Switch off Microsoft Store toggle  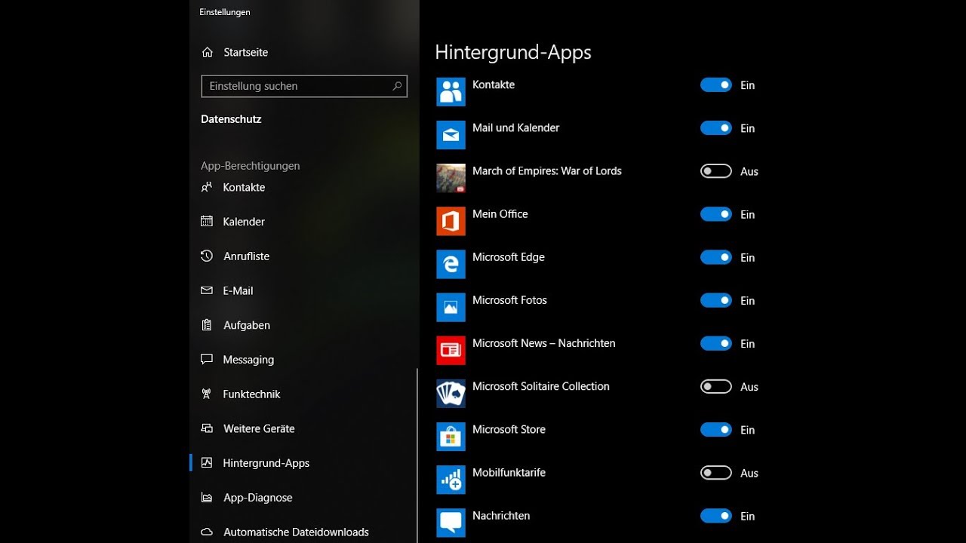[x=716, y=429]
